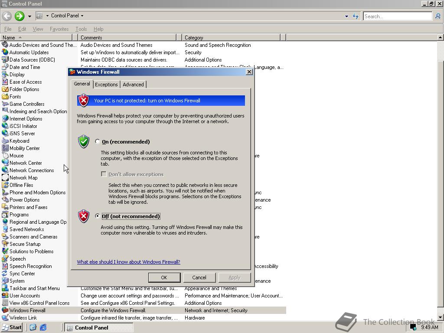Switch to the Exceptions tab
The width and height of the screenshot is (444, 333).
(x=106, y=85)
